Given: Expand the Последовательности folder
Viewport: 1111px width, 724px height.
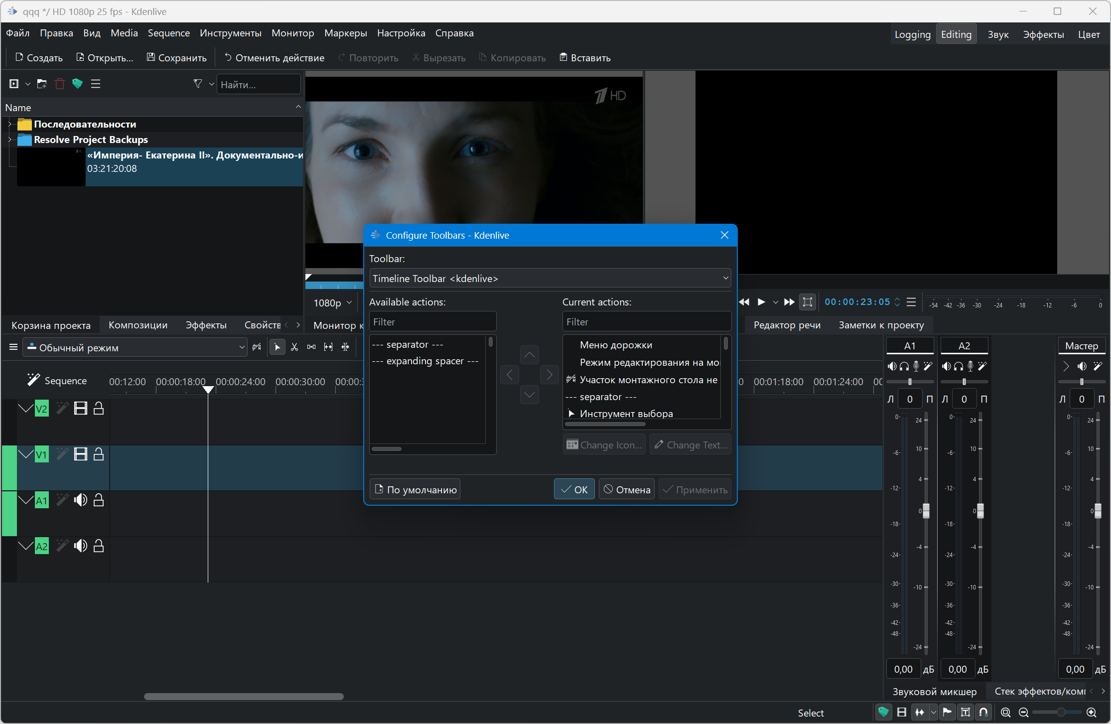Looking at the screenshot, I should click(x=9, y=124).
